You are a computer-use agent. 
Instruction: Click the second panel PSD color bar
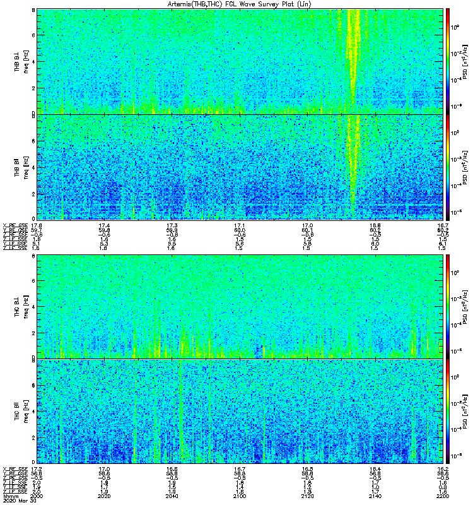click(448, 167)
